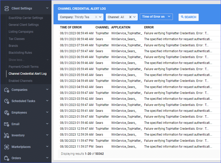Click the Email envelope icon
The image size is (221, 163).
[x=6, y=124]
